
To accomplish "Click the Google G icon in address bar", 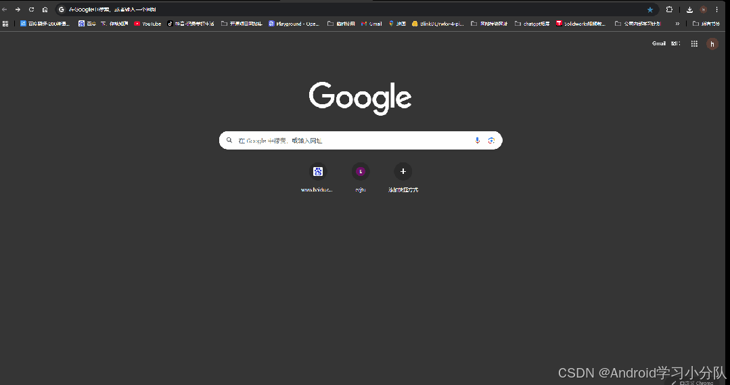I will click(x=62, y=9).
